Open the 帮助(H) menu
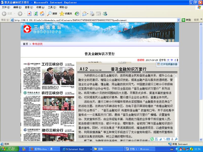203x152 pixels. 63,7
